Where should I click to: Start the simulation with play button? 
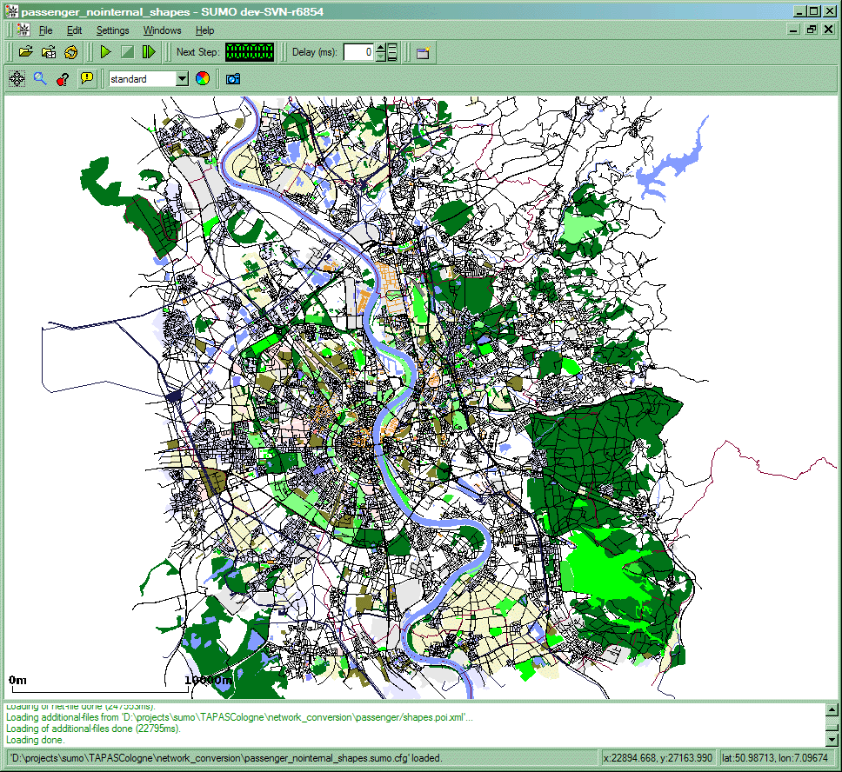[106, 52]
